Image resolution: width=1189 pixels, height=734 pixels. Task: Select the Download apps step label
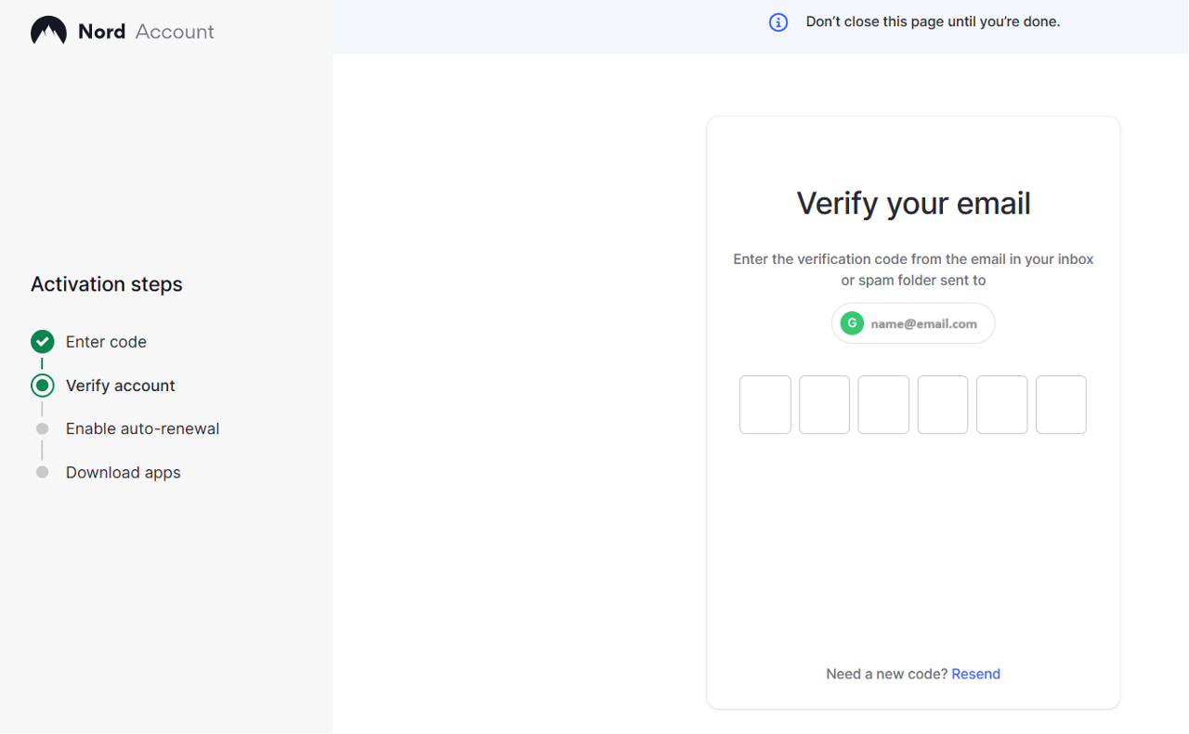[x=123, y=473]
